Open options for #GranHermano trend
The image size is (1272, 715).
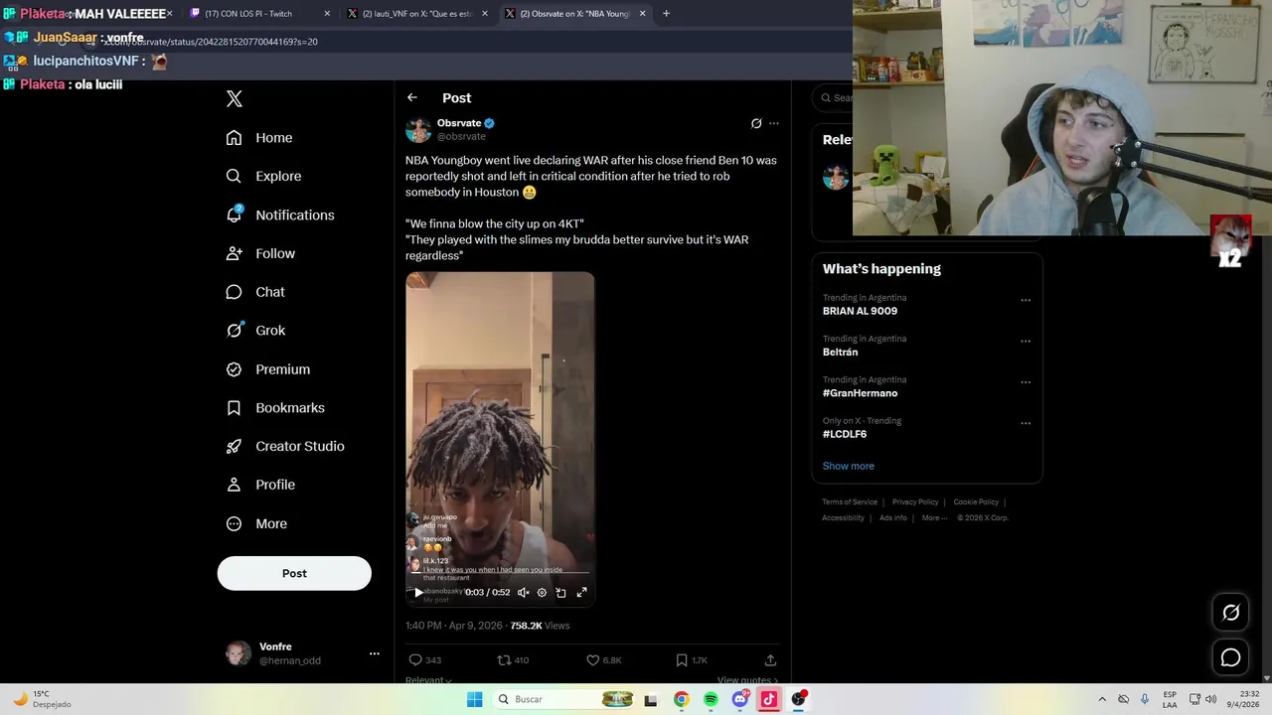pos(1026,382)
